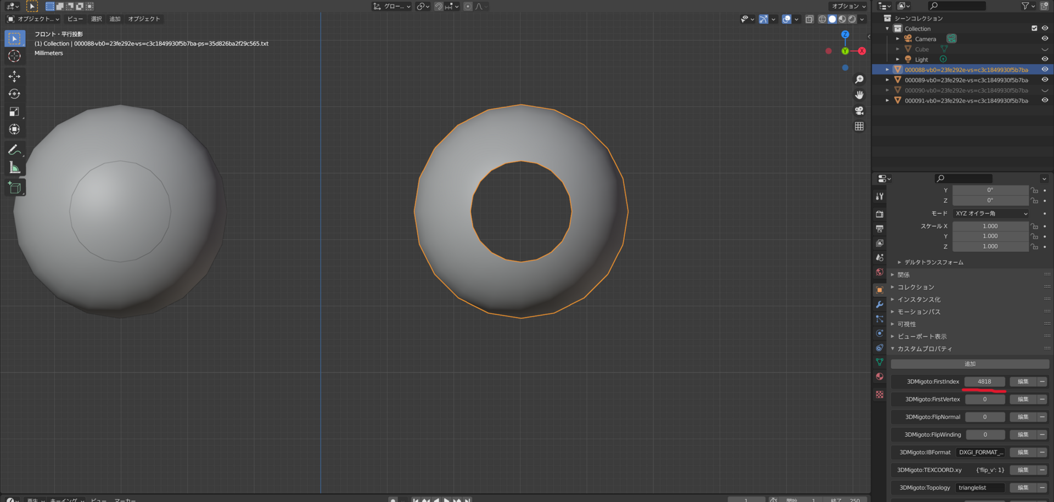Screen dimensions: 1054x502
Task: Hide the Light object in outliner
Action: click(x=1045, y=59)
